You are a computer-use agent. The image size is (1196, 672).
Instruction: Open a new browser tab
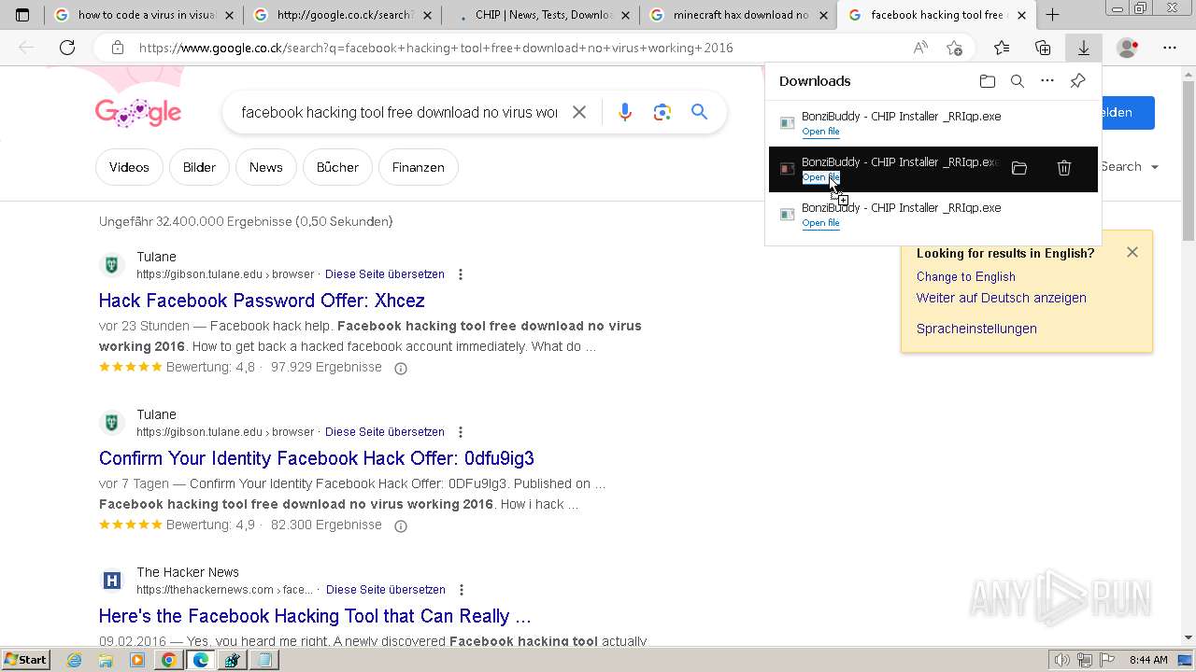[1052, 15]
